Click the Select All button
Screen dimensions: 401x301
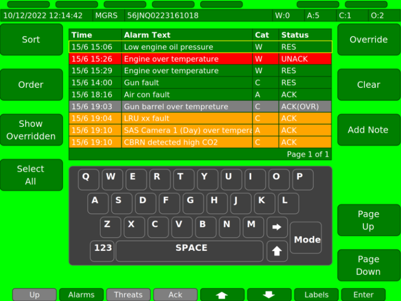pos(31,175)
